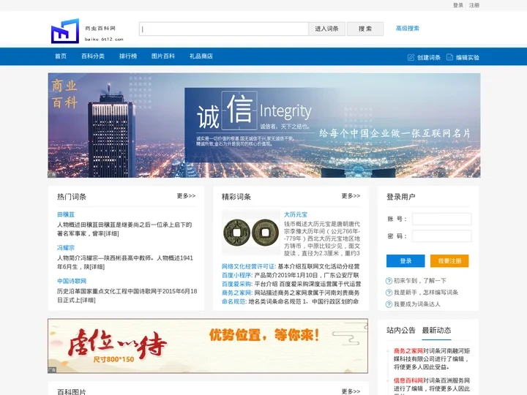Screen dimensions: 527x395
Task: Click [详细] after the 中国诗歌网 summary
Action: (x=88, y=300)
